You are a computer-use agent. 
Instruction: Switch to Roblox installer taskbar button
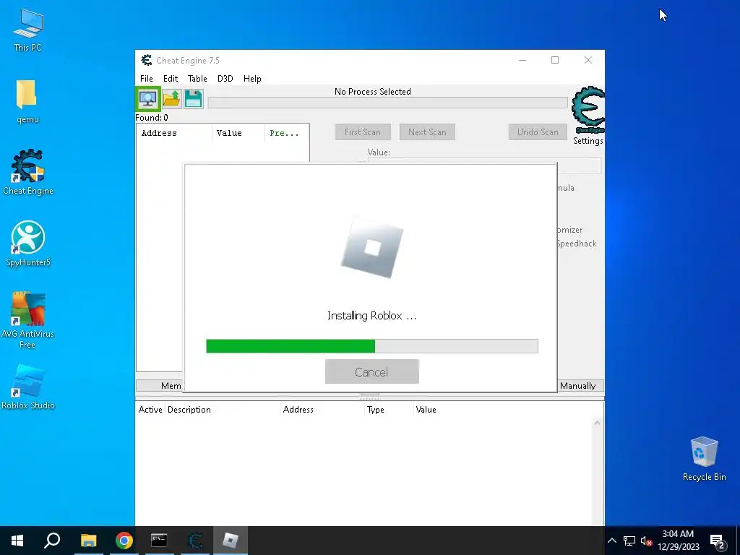231,541
